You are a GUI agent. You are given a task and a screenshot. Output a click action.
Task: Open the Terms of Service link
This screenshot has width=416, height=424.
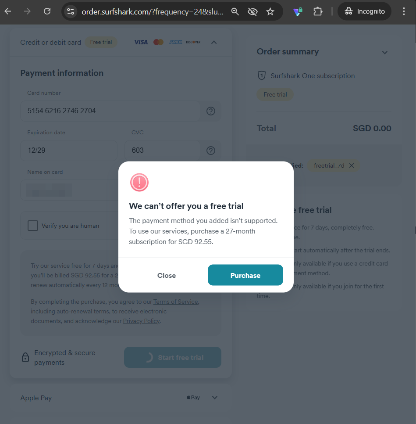(x=176, y=302)
